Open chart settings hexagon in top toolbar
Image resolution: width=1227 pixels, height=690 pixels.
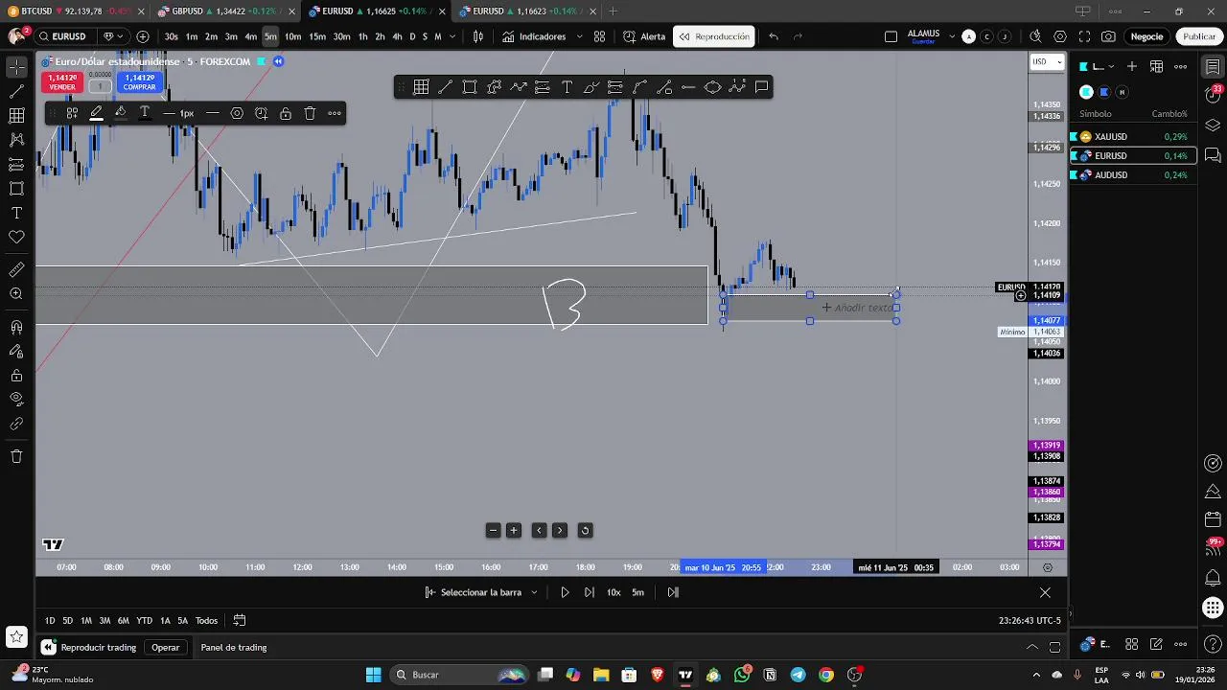(1059, 36)
